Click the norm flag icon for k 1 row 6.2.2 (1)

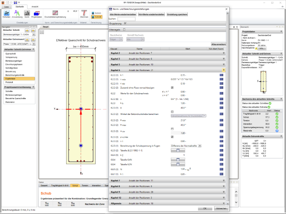tap(221, 75)
